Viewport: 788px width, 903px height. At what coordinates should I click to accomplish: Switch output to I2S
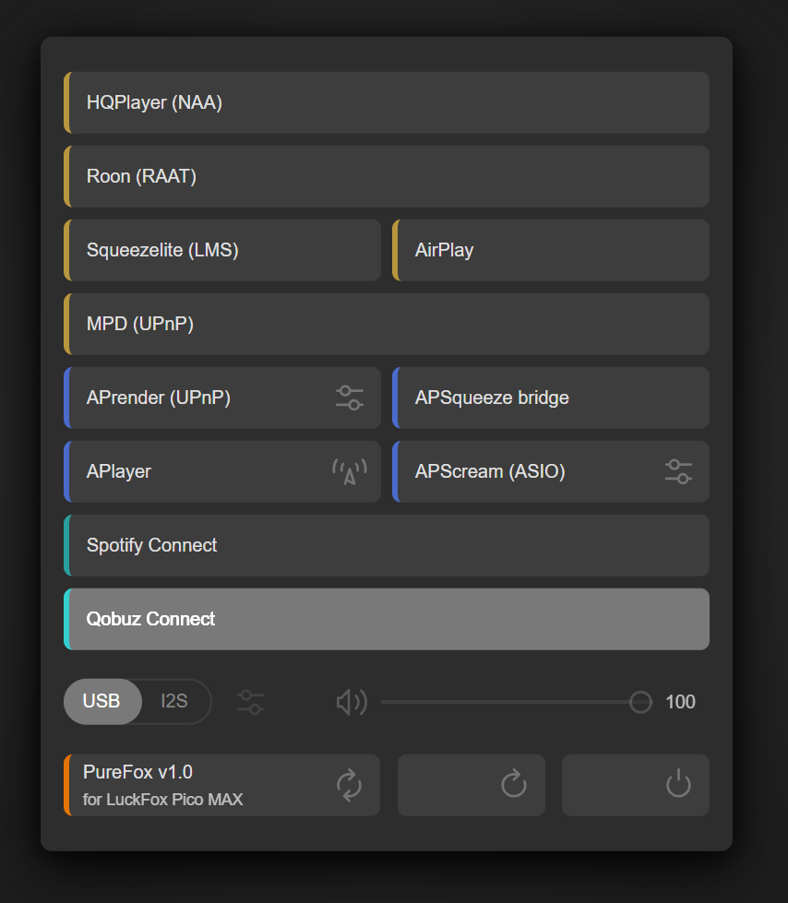174,701
